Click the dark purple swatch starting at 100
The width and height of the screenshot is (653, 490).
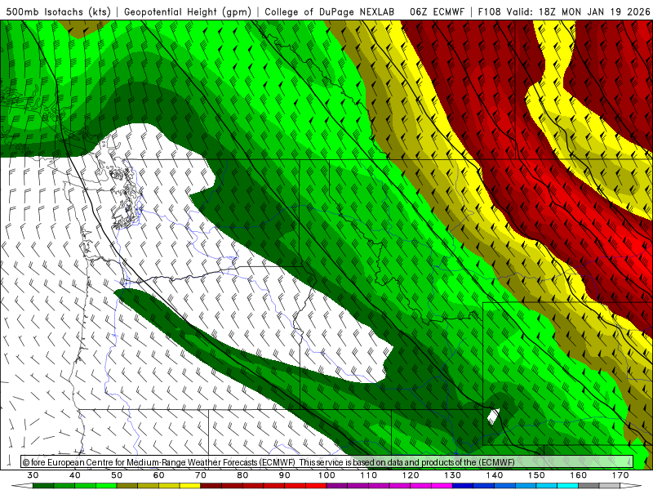(x=337, y=486)
